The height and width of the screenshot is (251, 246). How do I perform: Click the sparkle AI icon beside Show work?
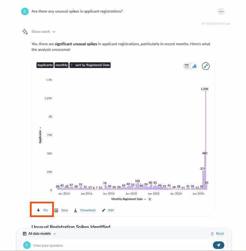[25, 31]
